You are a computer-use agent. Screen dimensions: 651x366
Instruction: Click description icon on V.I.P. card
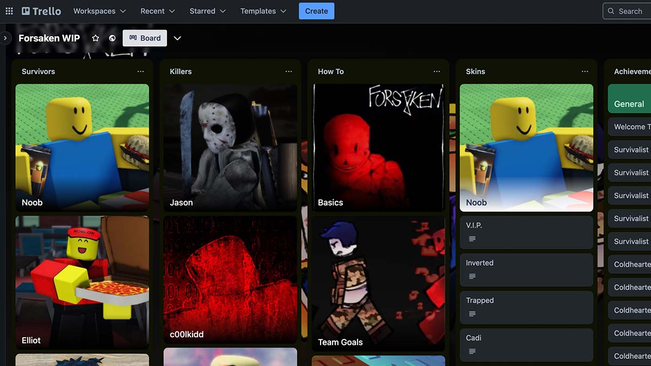(x=472, y=239)
